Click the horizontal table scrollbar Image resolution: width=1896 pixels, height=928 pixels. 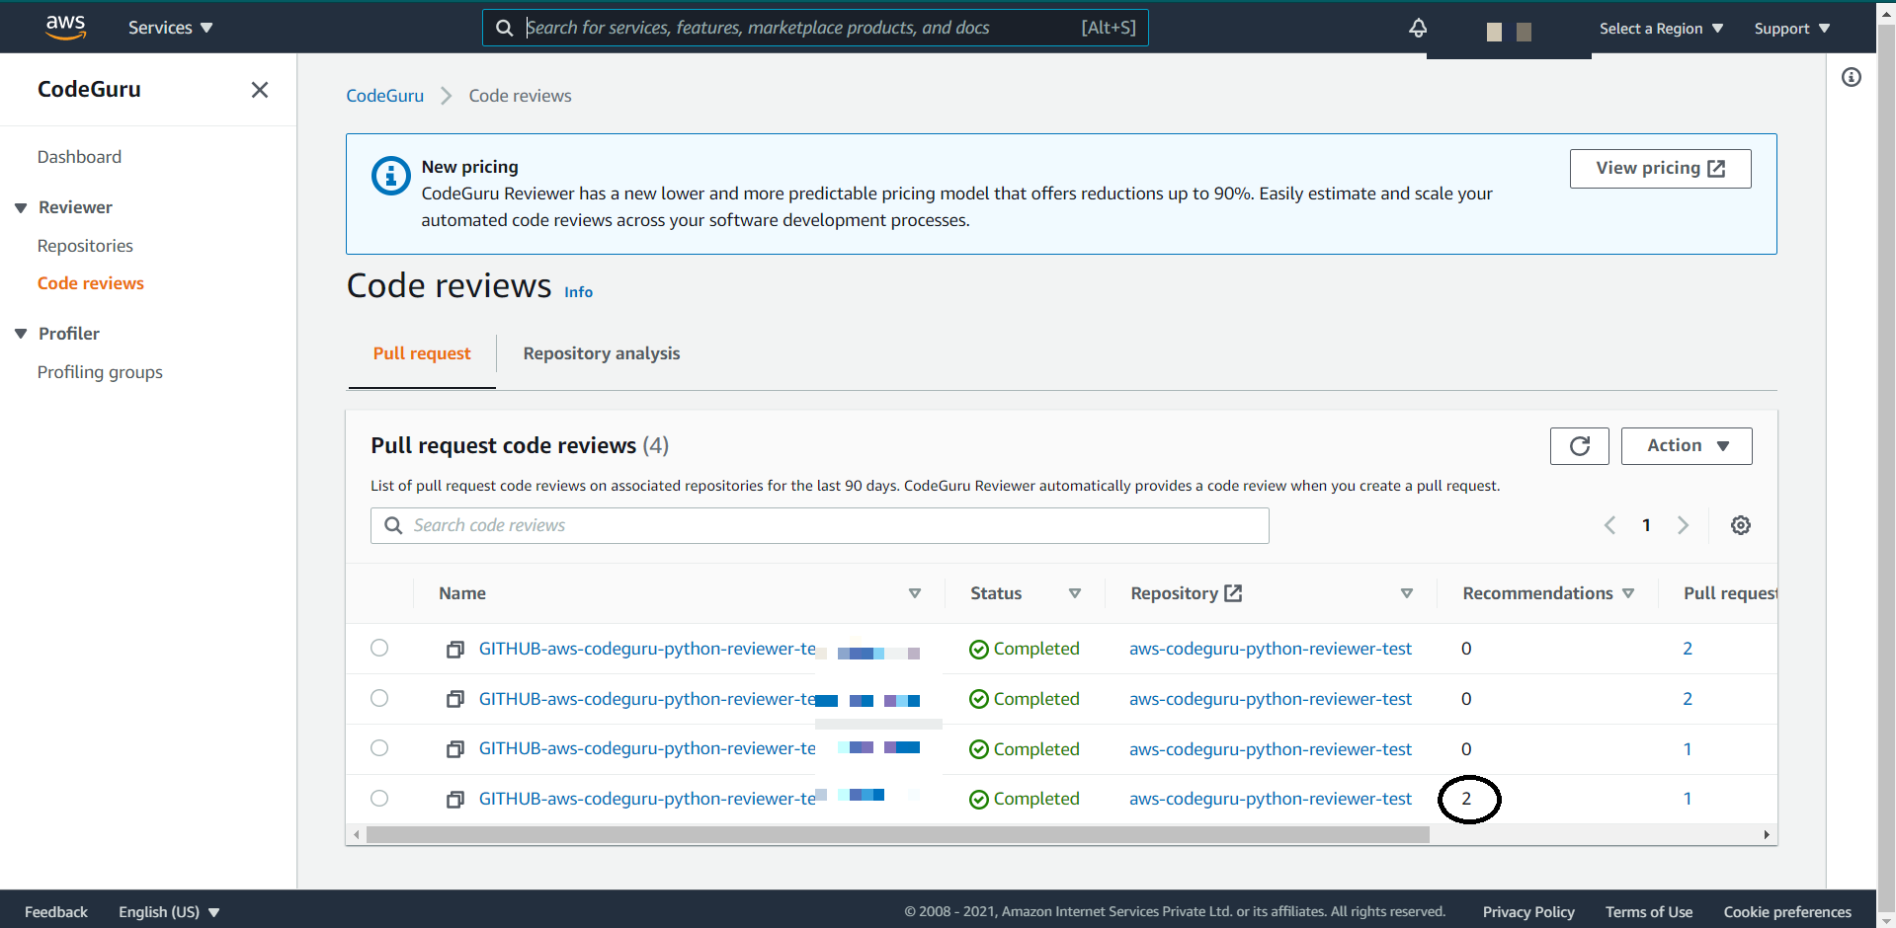pyautogui.click(x=897, y=835)
